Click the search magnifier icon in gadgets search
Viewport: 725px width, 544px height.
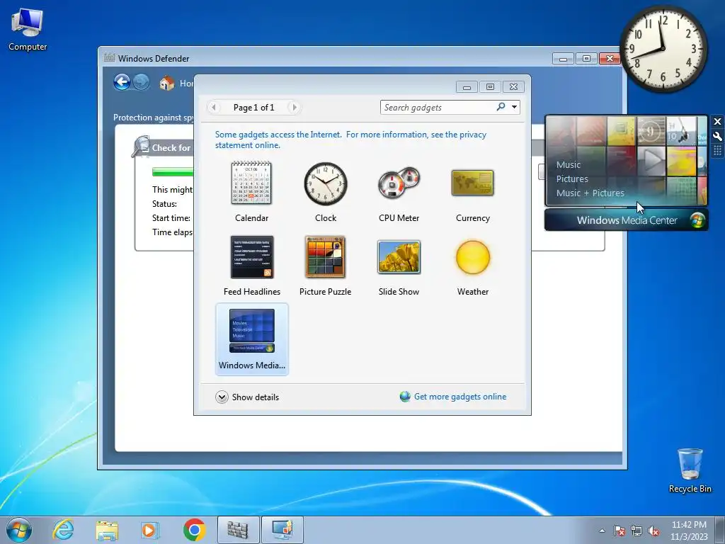click(x=501, y=107)
